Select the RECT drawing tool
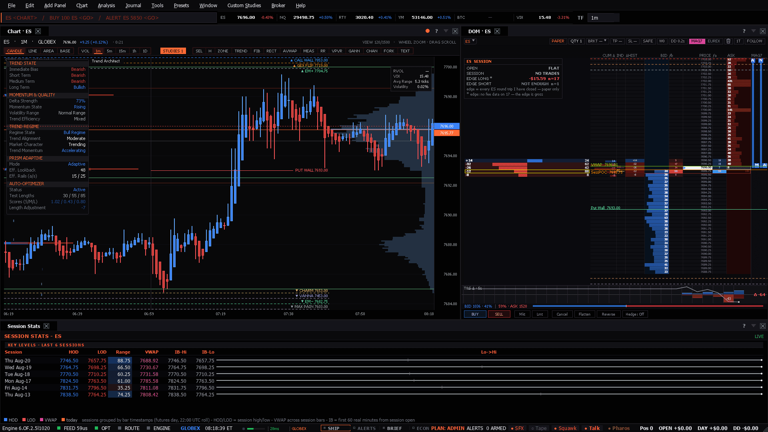This screenshot has height=432, width=768. (271, 51)
